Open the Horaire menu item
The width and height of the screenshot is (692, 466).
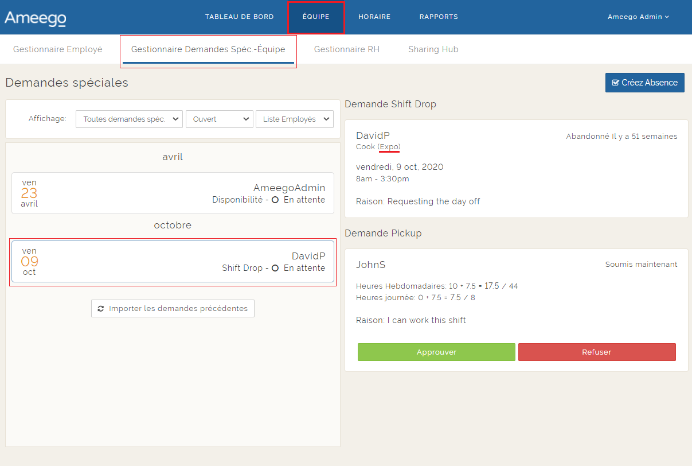pos(374,17)
